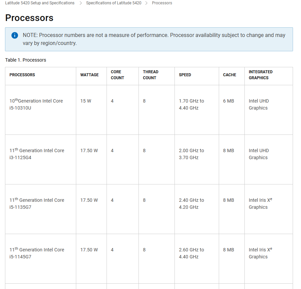Click the Processors breadcrumb item
301x289 pixels.
click(162, 3)
